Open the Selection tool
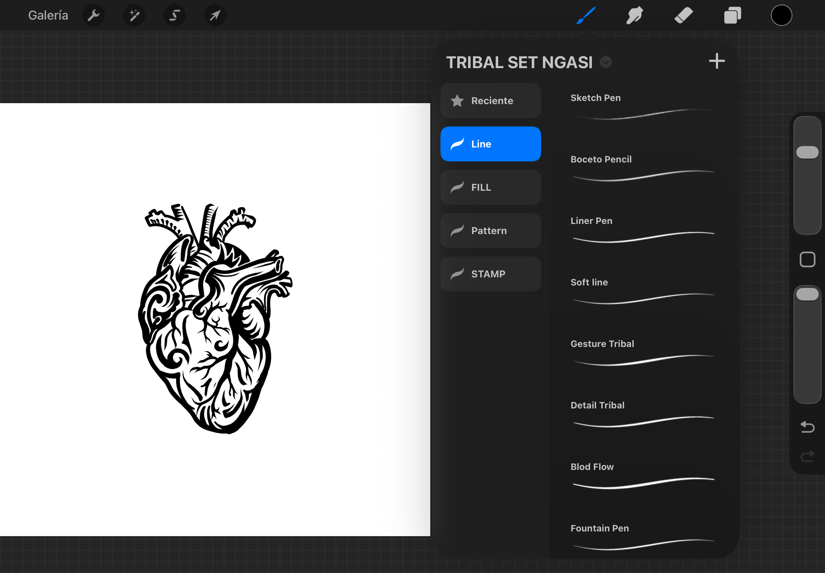825x573 pixels. [174, 15]
